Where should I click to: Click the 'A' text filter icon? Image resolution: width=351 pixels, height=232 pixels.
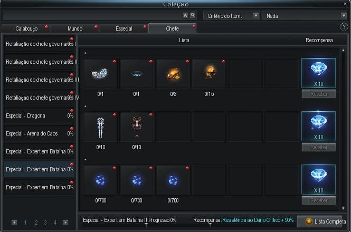pyautogui.click(x=185, y=15)
